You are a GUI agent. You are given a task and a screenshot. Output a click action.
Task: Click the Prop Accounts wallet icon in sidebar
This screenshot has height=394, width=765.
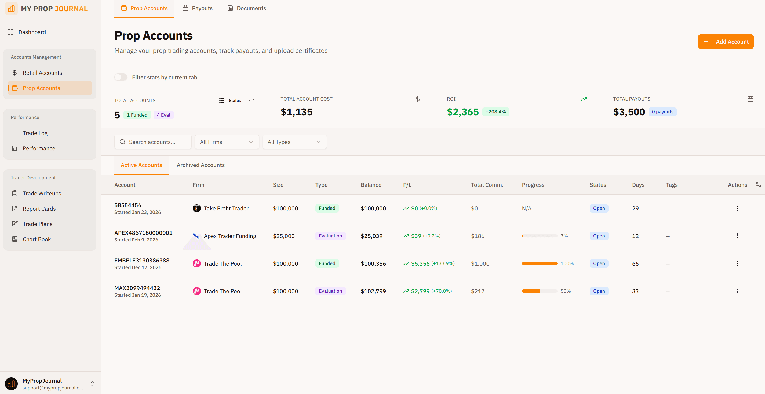click(x=15, y=88)
